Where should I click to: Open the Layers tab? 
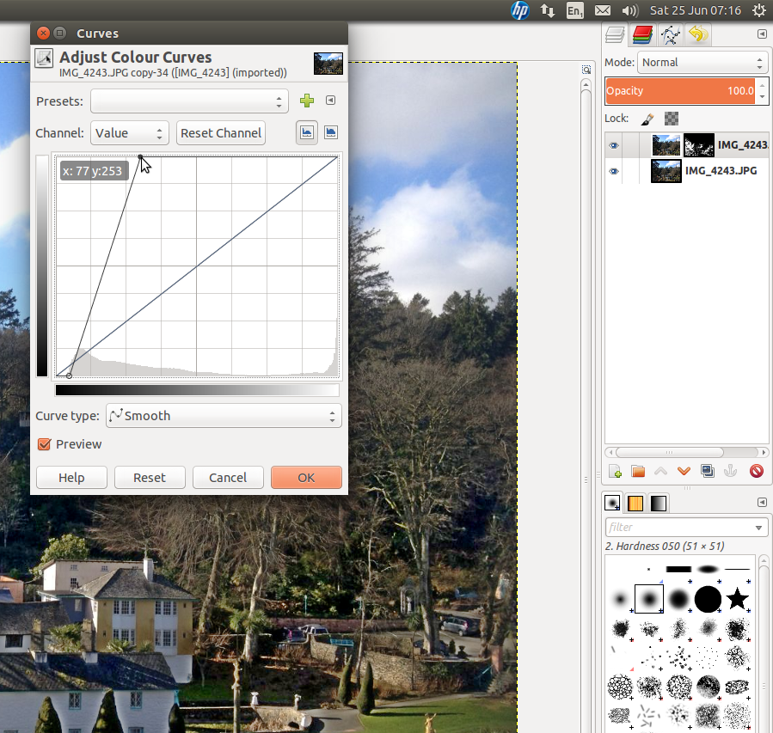coord(616,35)
